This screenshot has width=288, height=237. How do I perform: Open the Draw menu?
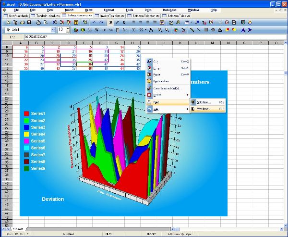tap(89, 10)
